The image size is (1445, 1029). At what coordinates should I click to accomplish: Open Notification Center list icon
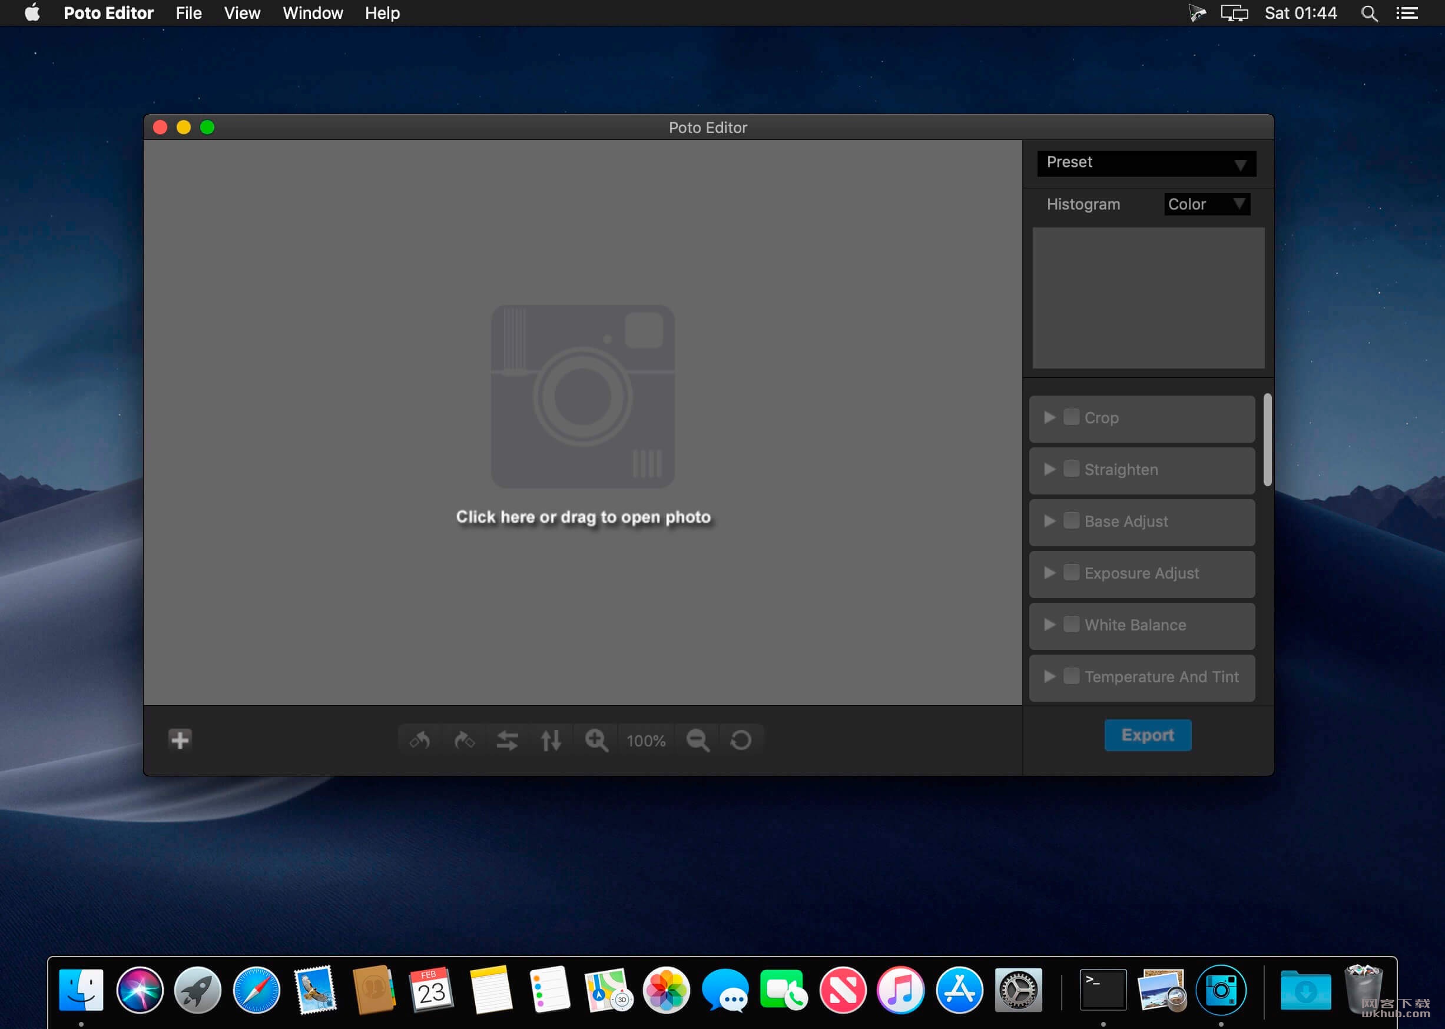pos(1407,14)
